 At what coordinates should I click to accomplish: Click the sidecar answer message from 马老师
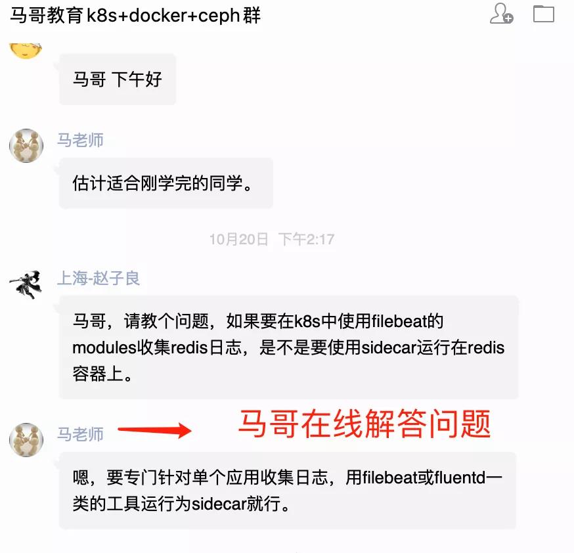pos(288,491)
